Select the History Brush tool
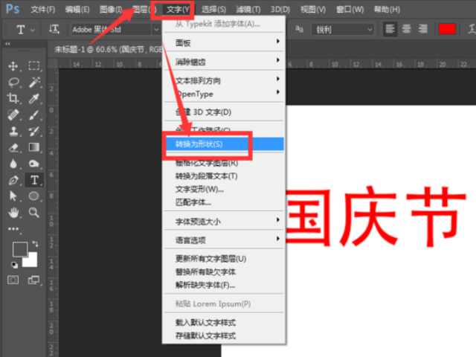 34,131
